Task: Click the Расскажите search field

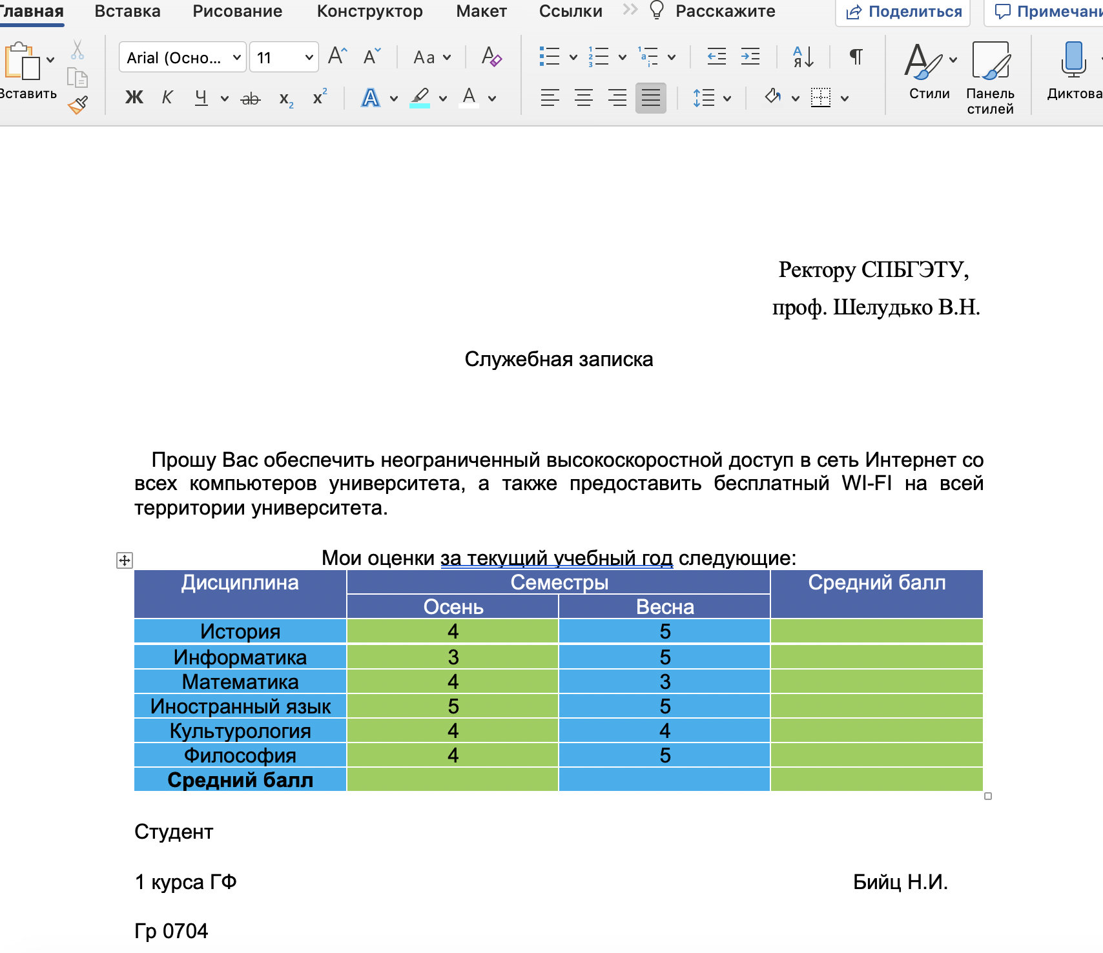Action: click(x=725, y=11)
